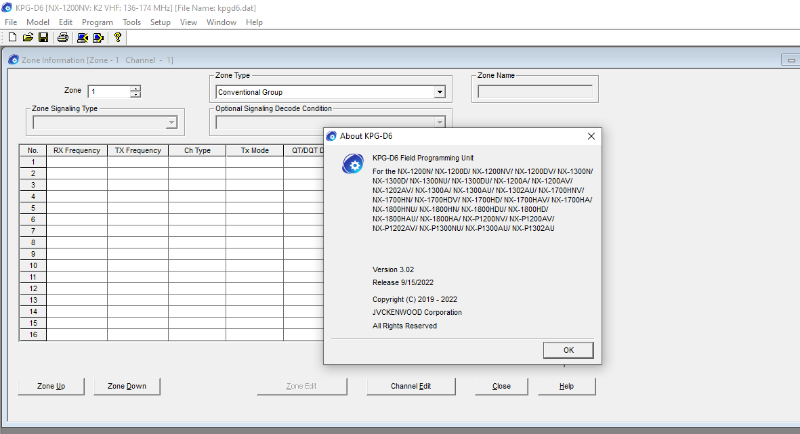Click 'JVCKENWOOD Corporation' text
Screen dimensions: 800x434
417,312
